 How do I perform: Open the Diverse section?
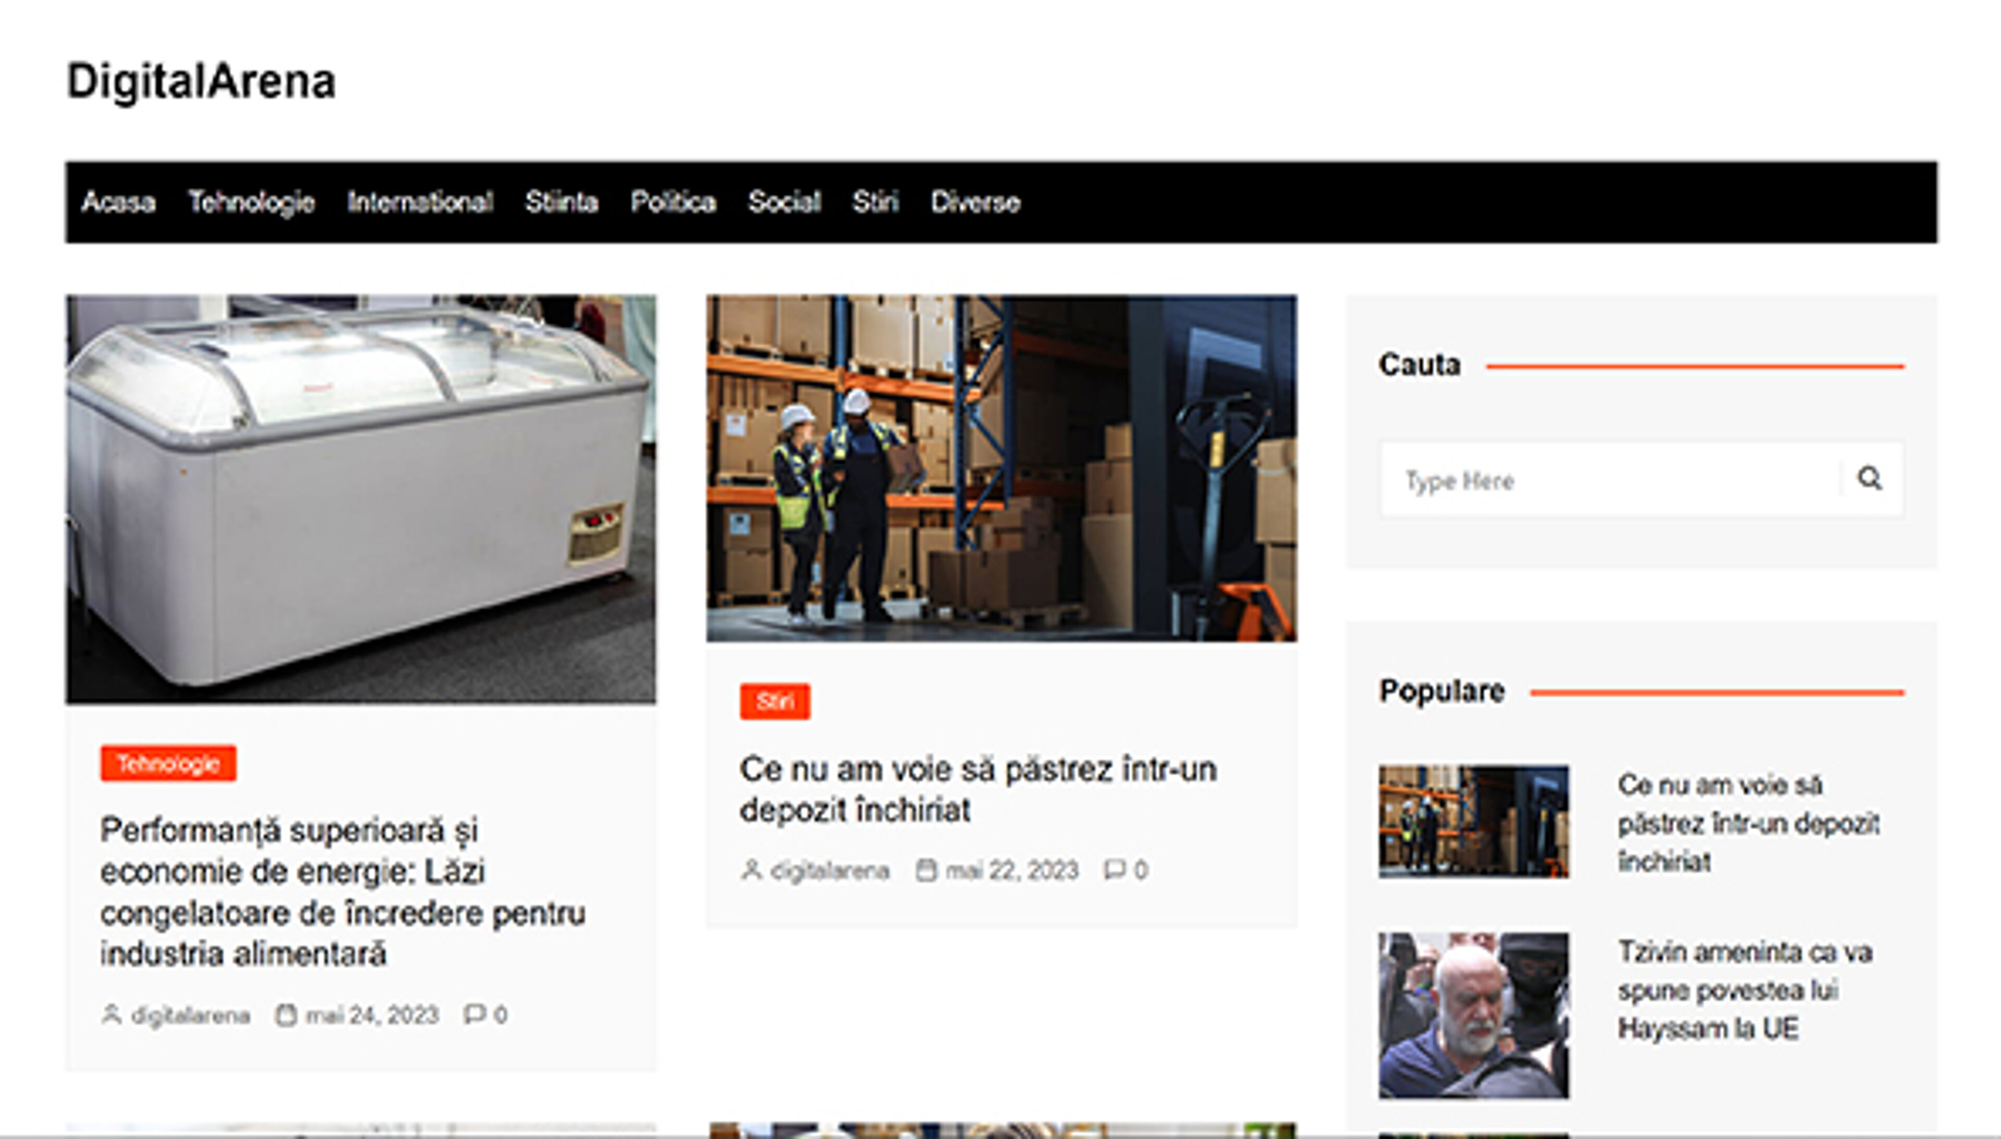974,202
